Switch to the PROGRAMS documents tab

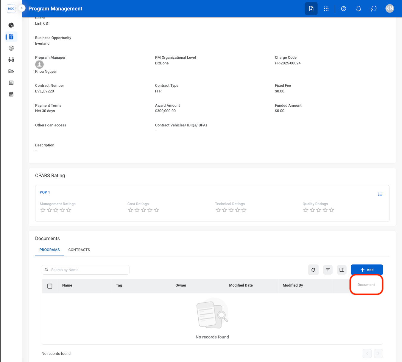(49, 250)
